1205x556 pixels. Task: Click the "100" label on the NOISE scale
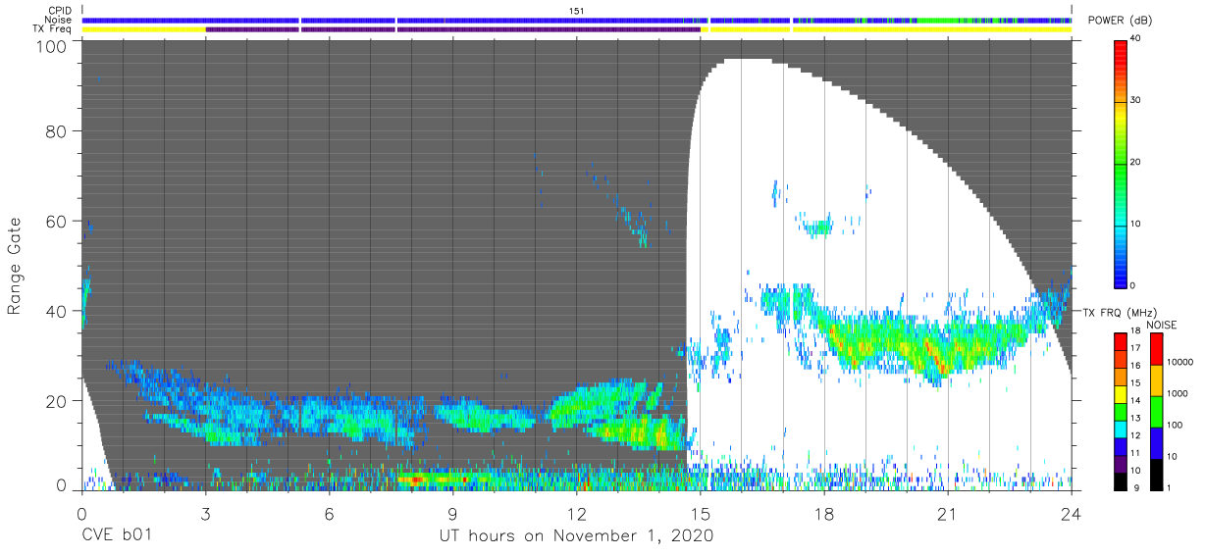(x=1176, y=425)
